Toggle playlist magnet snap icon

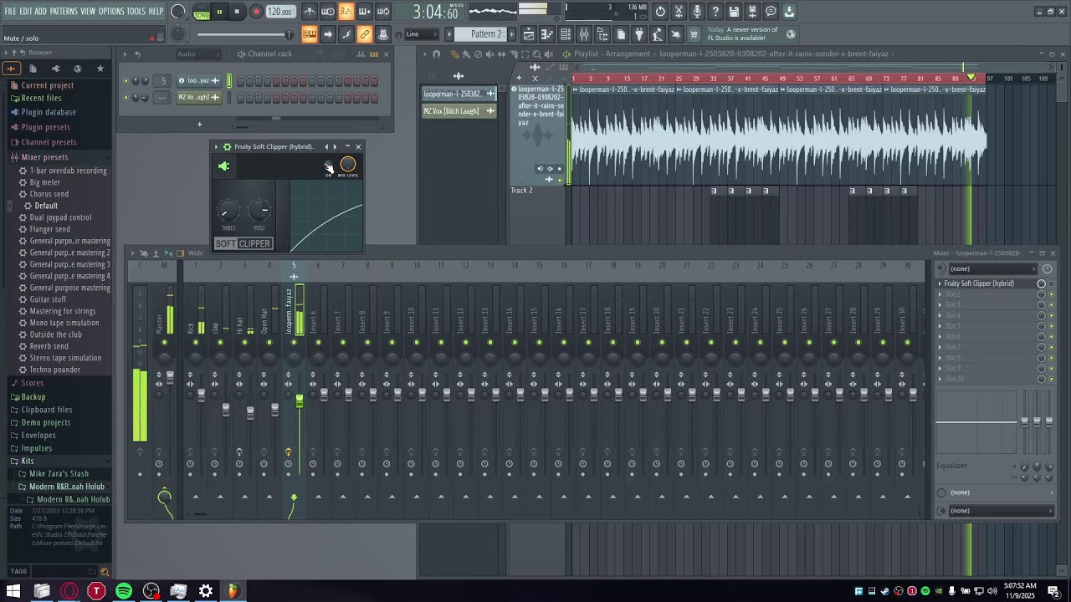tap(436, 54)
